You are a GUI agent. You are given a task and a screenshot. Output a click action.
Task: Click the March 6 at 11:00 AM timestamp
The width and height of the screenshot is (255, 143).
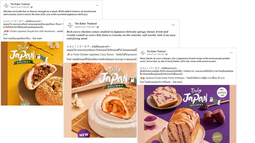click(155, 54)
